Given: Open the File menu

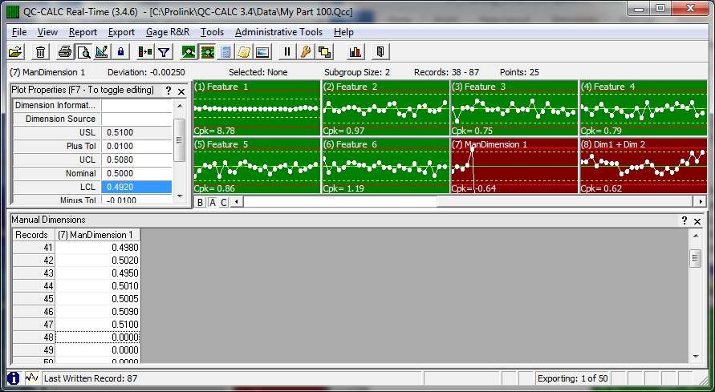Looking at the screenshot, I should pos(18,32).
